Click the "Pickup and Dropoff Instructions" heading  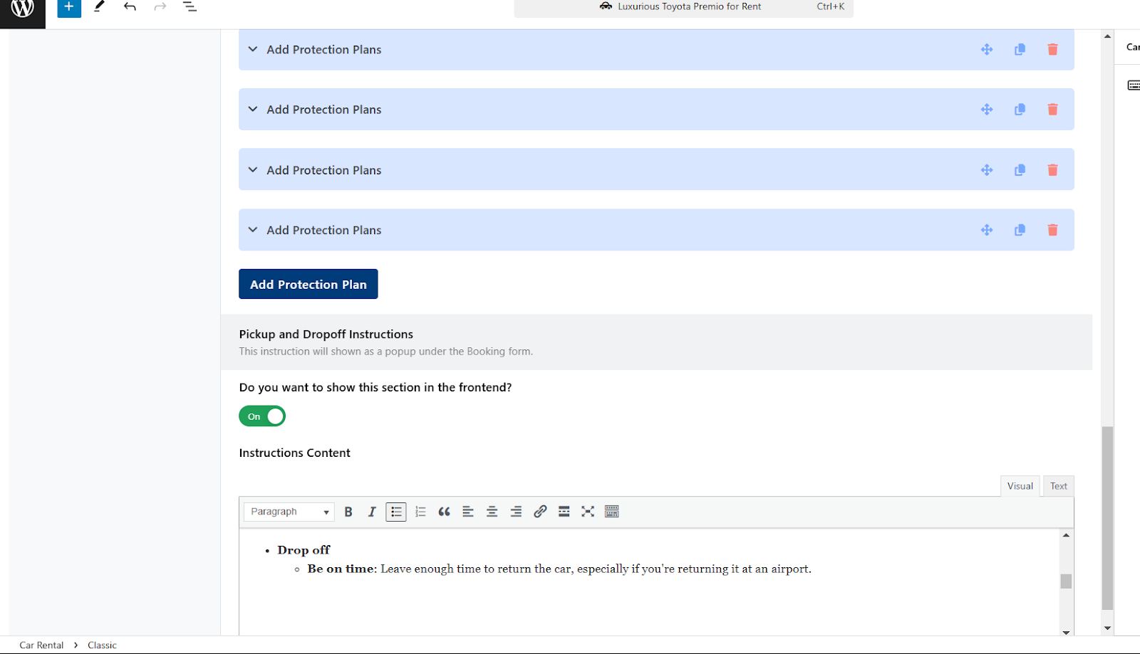326,334
